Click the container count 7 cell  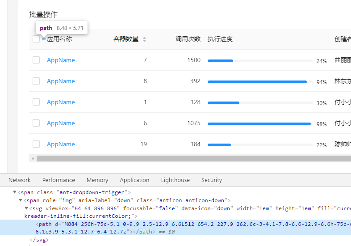click(x=145, y=60)
